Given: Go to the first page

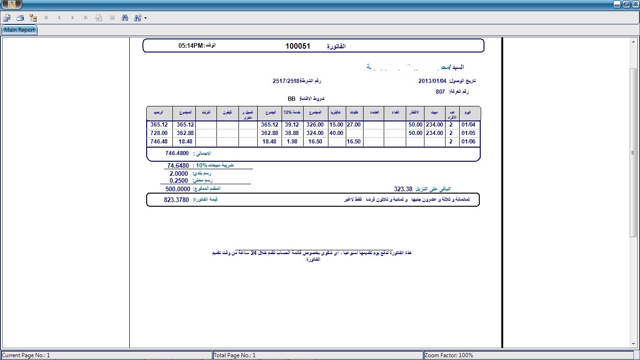Looking at the screenshot, I should click(46, 18).
